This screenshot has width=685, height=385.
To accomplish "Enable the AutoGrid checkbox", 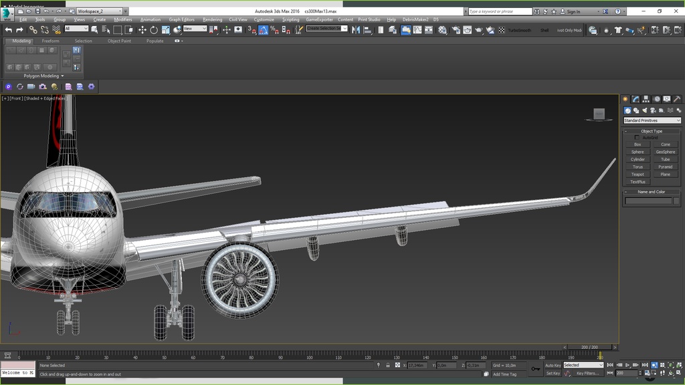I will pos(637,138).
